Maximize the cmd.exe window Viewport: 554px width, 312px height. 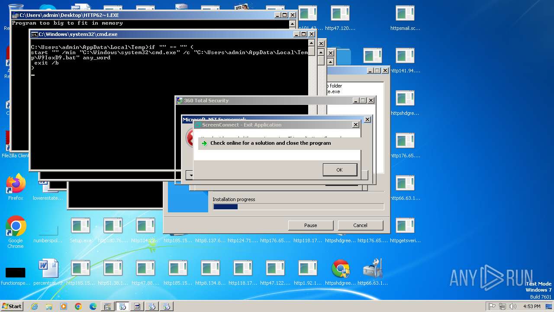click(303, 34)
